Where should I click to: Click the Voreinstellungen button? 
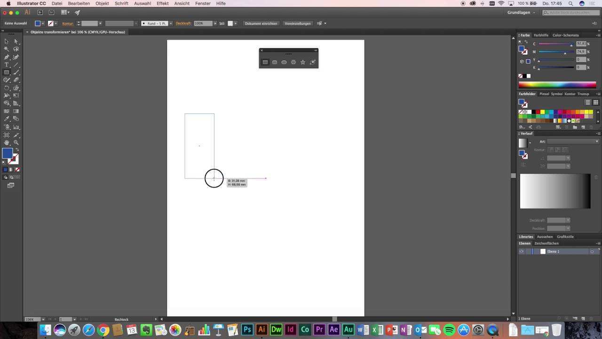pyautogui.click(x=298, y=24)
